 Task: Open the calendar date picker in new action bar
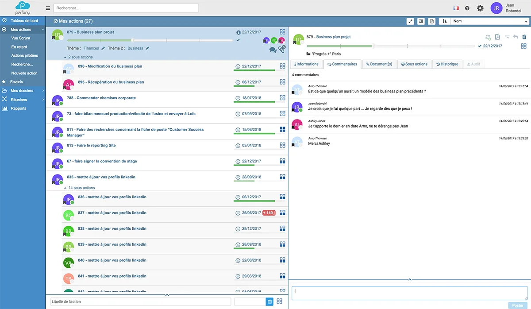tap(269, 301)
